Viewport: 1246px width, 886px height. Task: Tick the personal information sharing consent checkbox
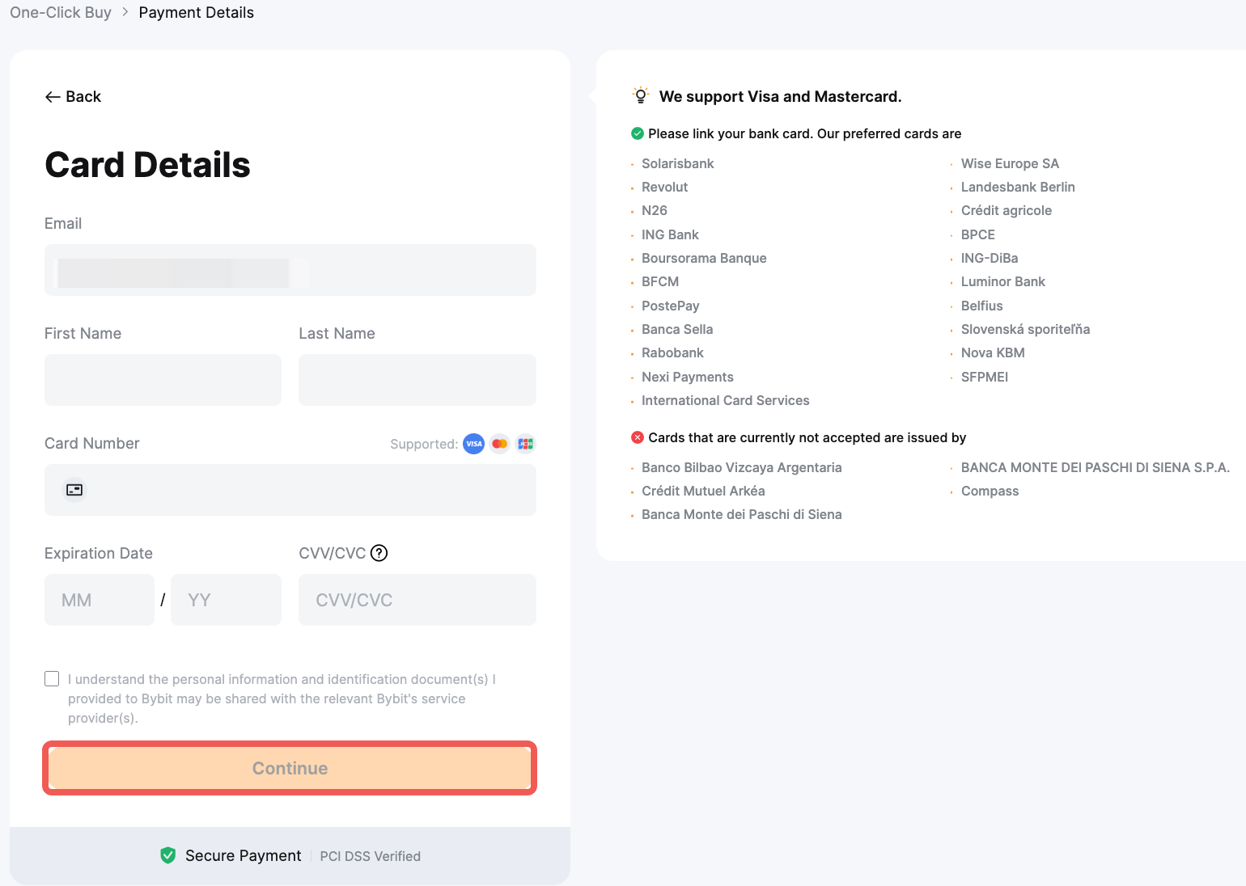(x=52, y=679)
